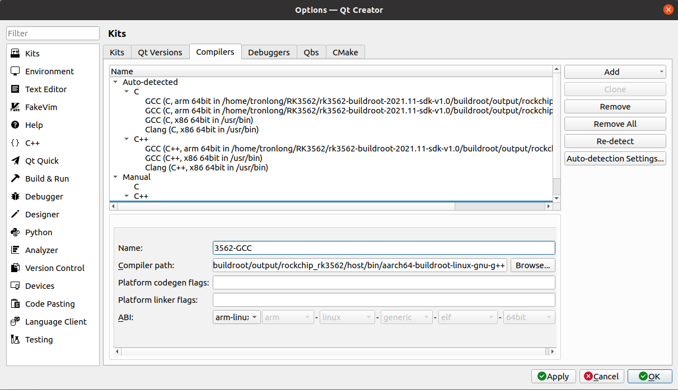Select the Code Pasting category
678x390 pixels.
53,304
